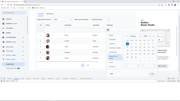Click the Data-binding table icon
The width and height of the screenshot is (180, 101).
pyautogui.click(x=3, y=47)
